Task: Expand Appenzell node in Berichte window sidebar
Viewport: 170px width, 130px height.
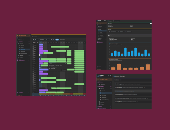Action: click(111, 102)
